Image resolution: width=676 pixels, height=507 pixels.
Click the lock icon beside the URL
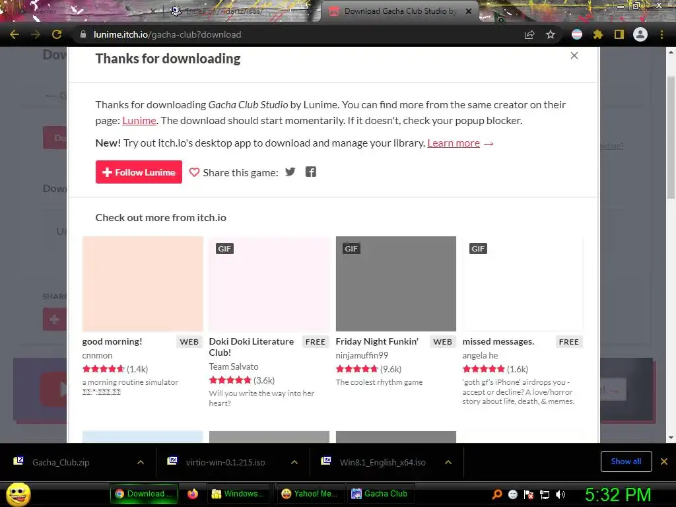83,34
